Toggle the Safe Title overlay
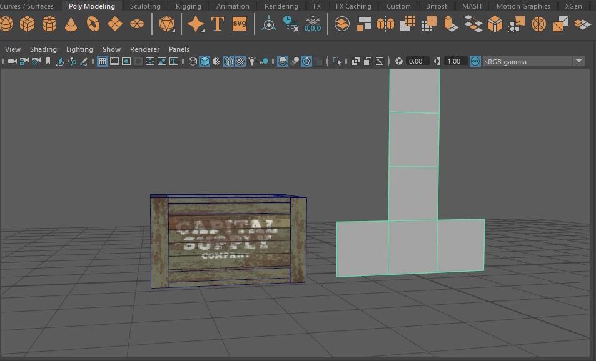 click(x=174, y=61)
